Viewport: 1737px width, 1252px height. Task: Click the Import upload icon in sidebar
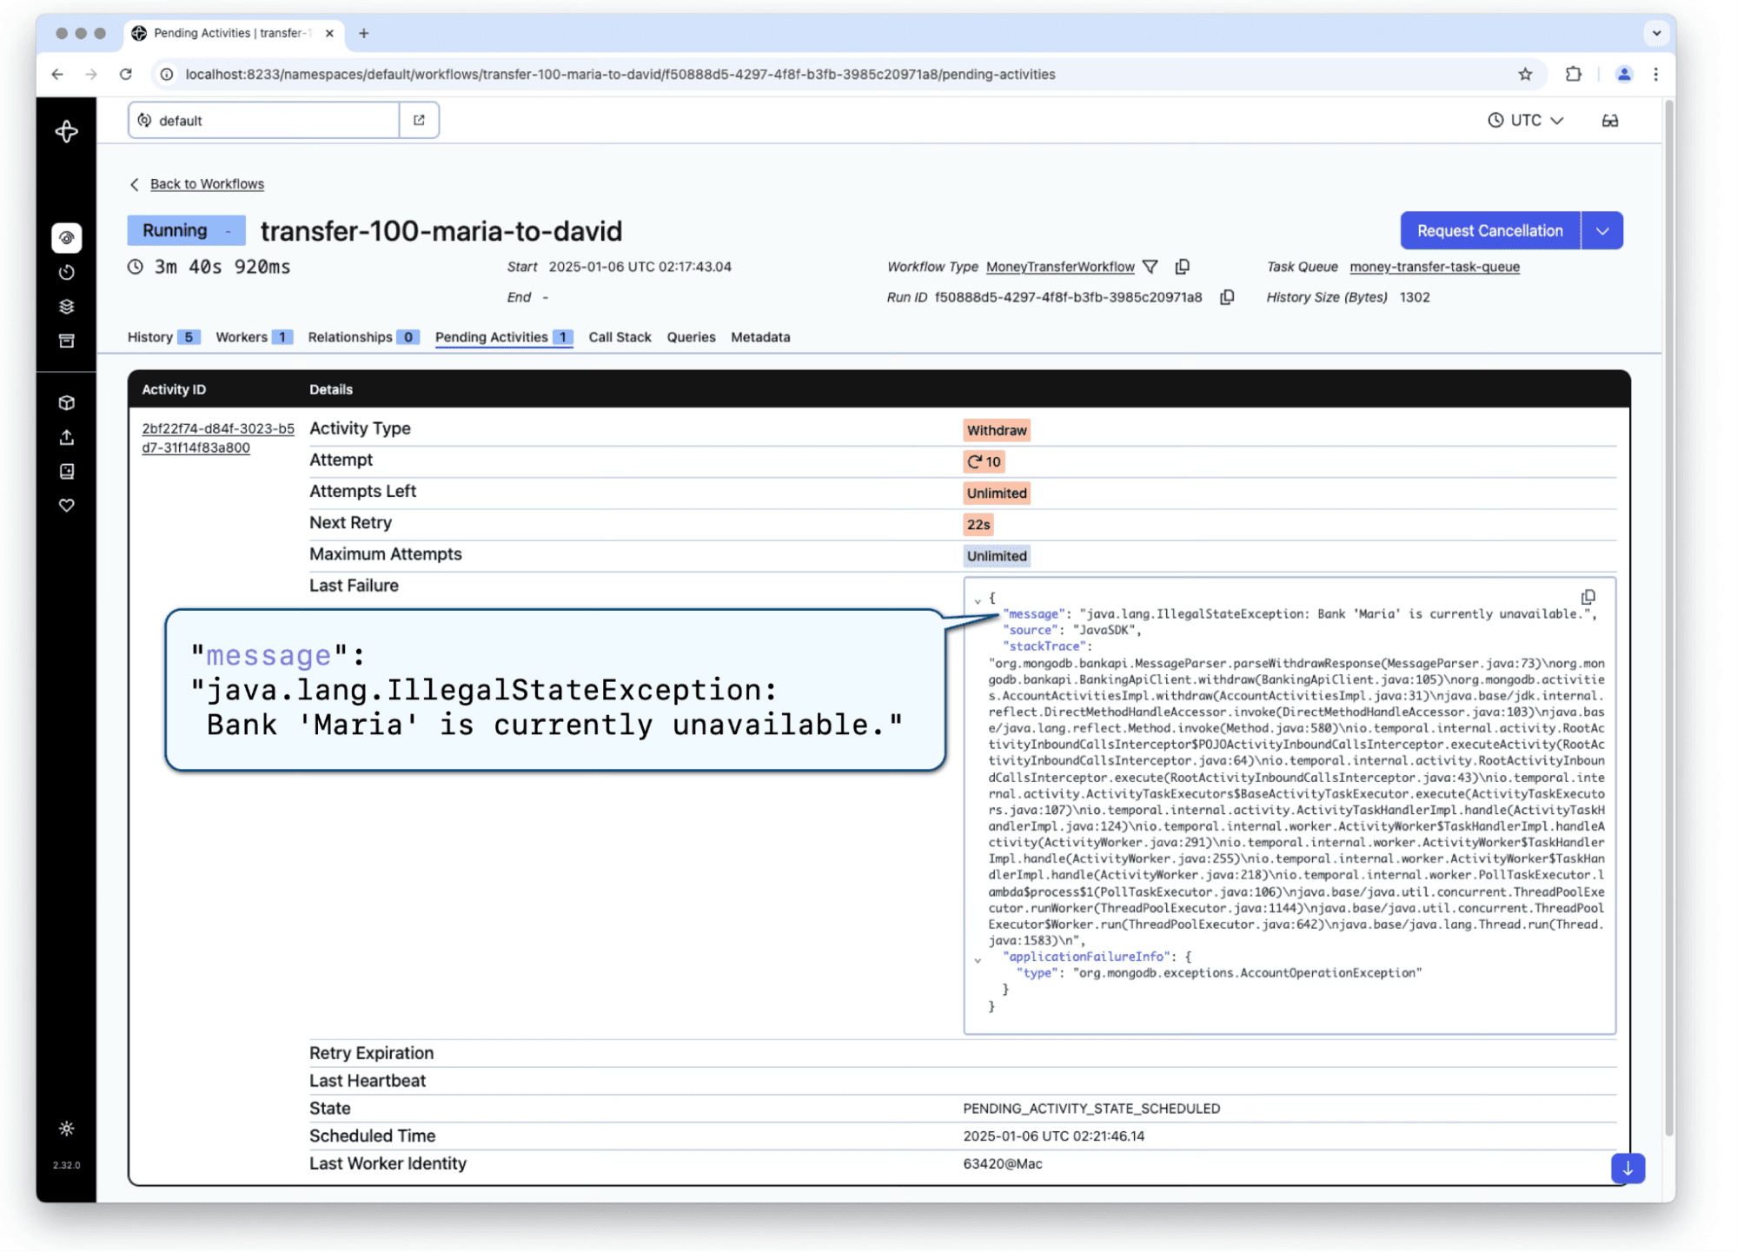tap(67, 438)
